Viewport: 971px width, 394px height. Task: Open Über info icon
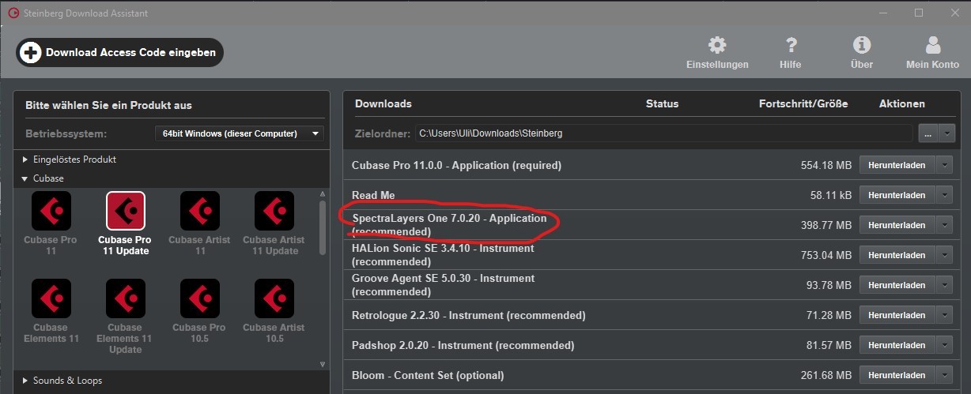point(862,45)
